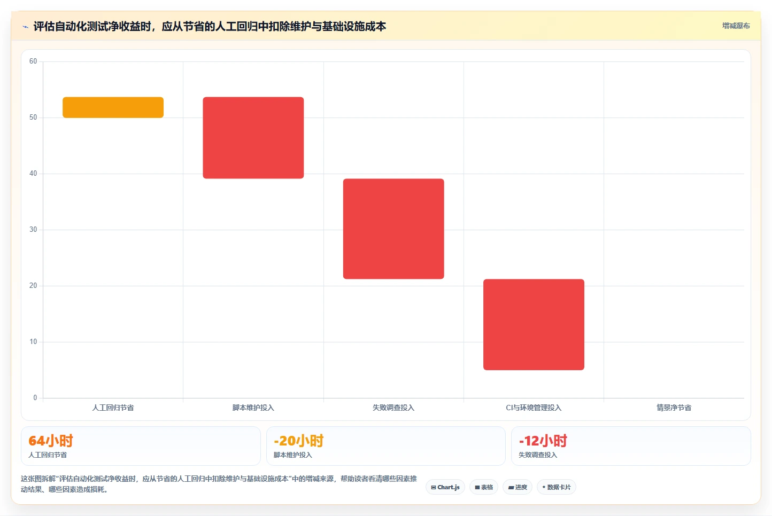Click the 进度 tag chip

pos(518,487)
